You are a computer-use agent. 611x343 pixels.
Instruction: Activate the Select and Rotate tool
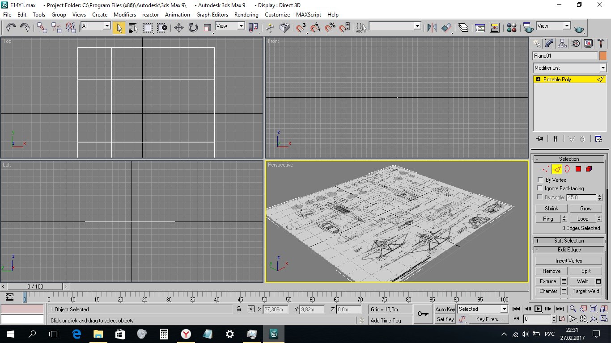click(x=193, y=28)
